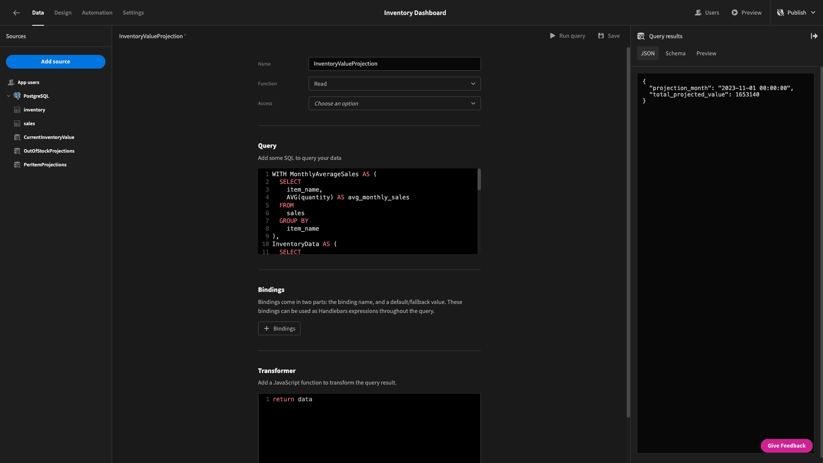Click the Preview play icon
823x463 pixels.
pos(735,13)
